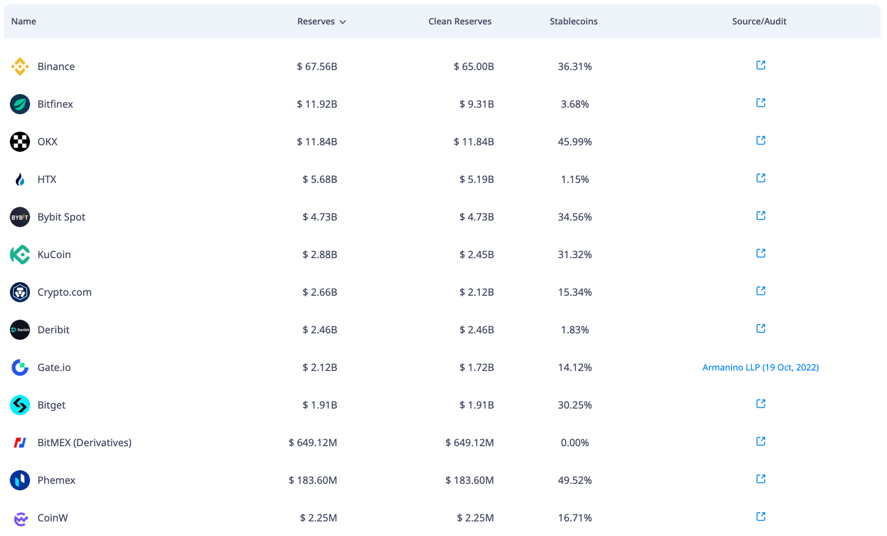Open the CoinW exchange name
Screen dimensions: 887x536
point(53,518)
